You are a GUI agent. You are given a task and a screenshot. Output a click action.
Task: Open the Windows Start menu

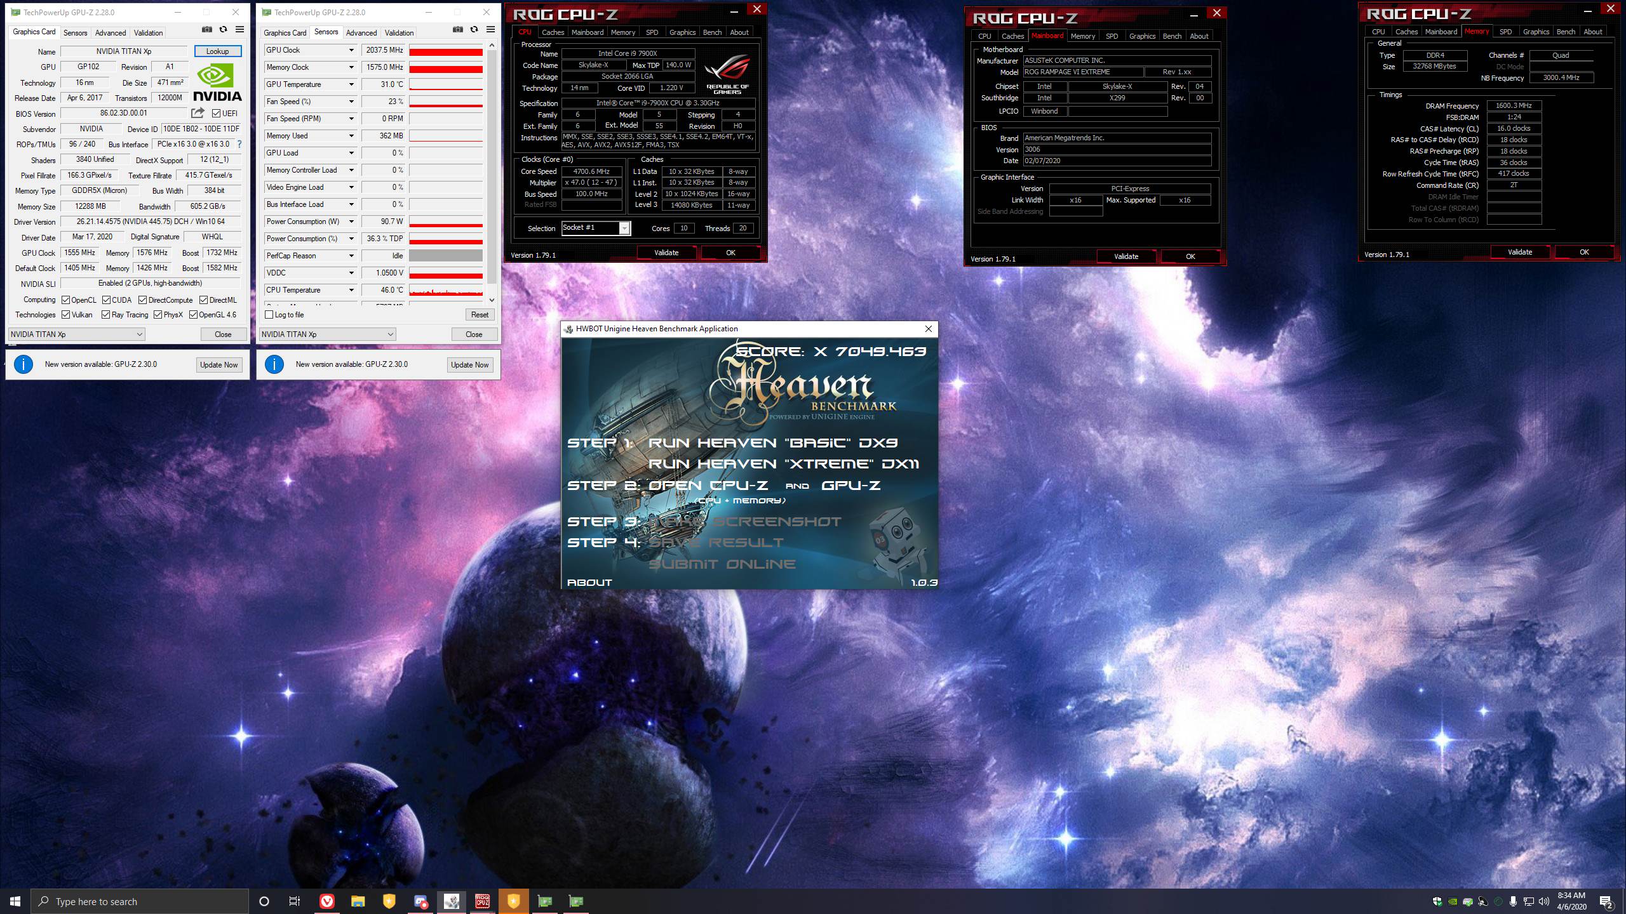point(15,901)
